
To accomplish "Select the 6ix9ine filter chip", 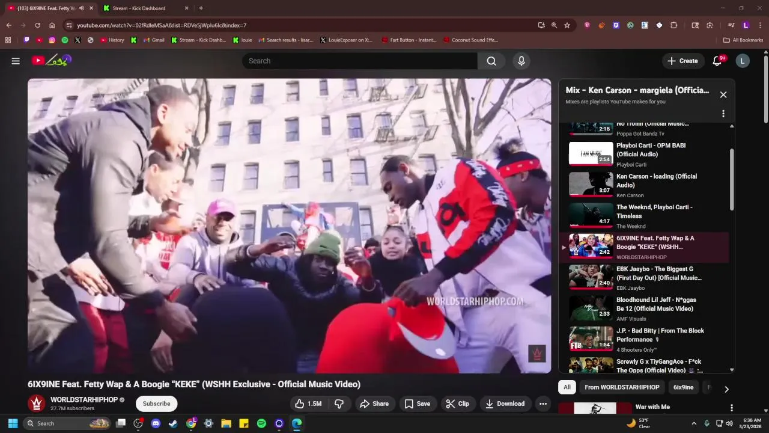I will tap(683, 387).
